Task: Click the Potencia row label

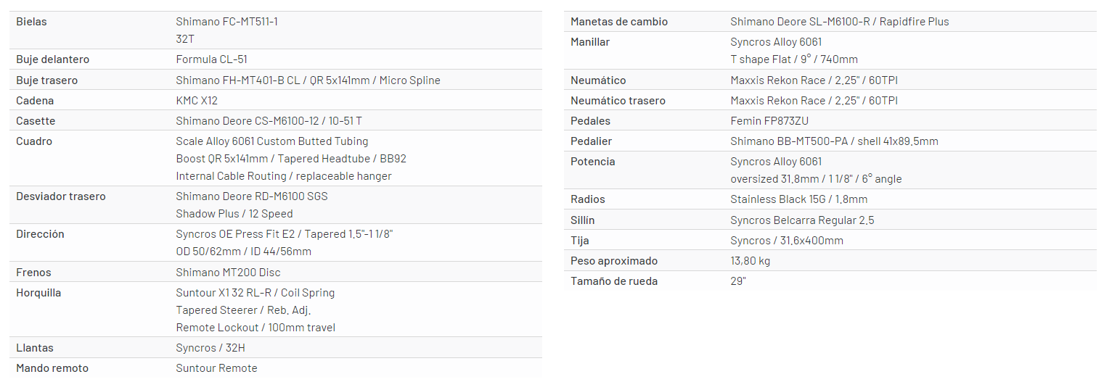Action: coord(592,162)
